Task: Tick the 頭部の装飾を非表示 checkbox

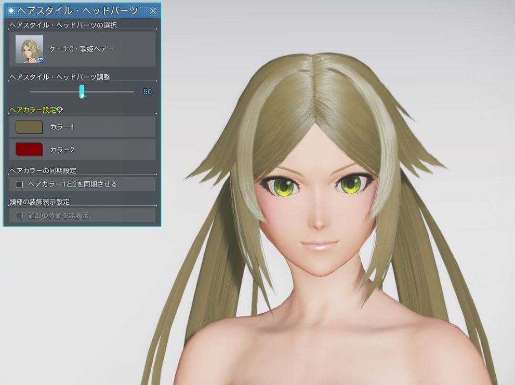Action: point(19,216)
